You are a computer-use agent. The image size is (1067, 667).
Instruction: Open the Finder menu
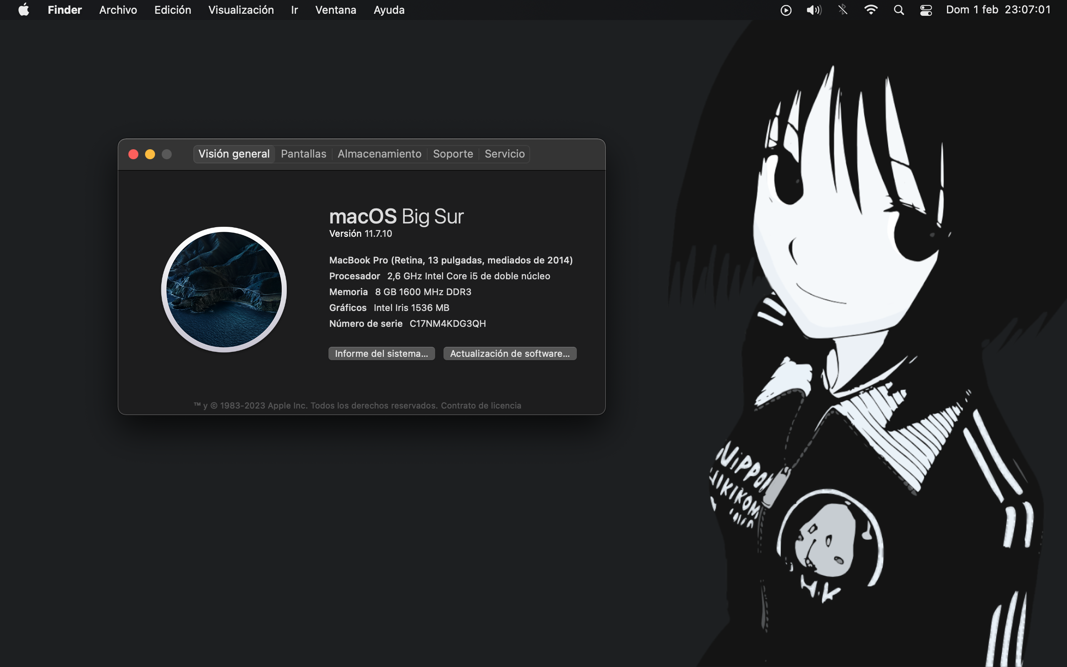coord(65,10)
